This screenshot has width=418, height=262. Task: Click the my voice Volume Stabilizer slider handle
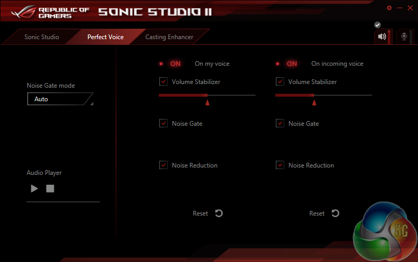pyautogui.click(x=207, y=102)
